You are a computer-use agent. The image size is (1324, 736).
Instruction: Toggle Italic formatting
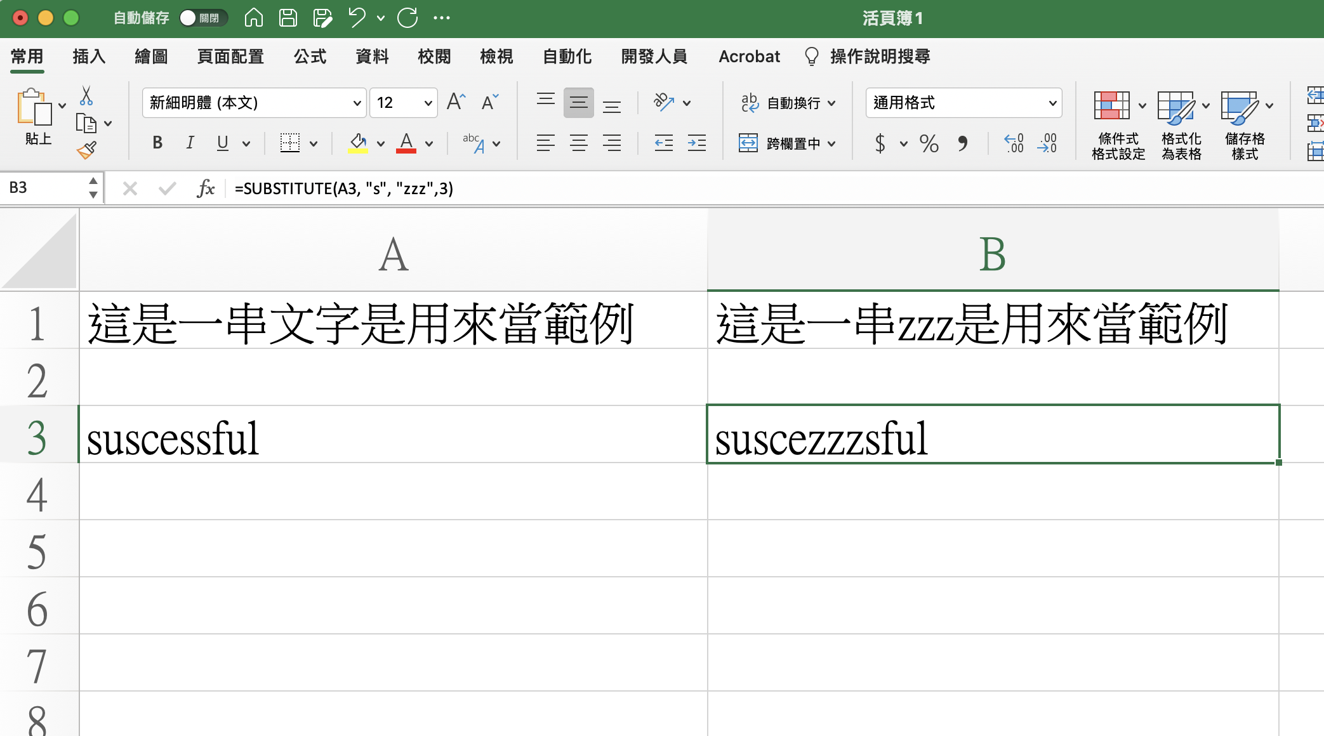190,143
